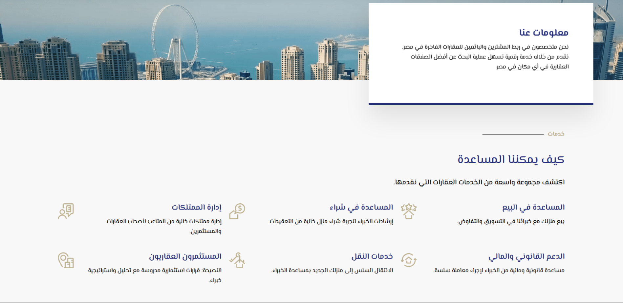Click the كيف يمكننا المساعدة main heading

pyautogui.click(x=511, y=159)
